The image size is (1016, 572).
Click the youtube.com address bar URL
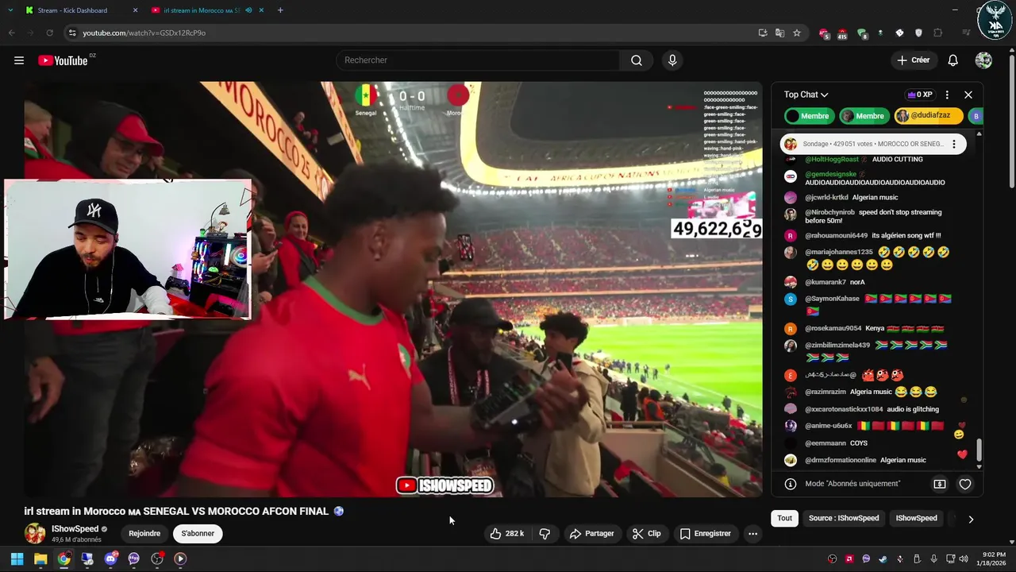click(x=144, y=33)
